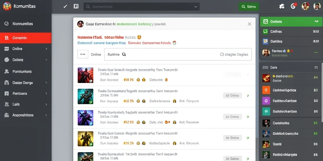Image resolution: width=323 pixels, height=161 pixels.
Task: Click the teal square icon in right list
Action: 266,111
